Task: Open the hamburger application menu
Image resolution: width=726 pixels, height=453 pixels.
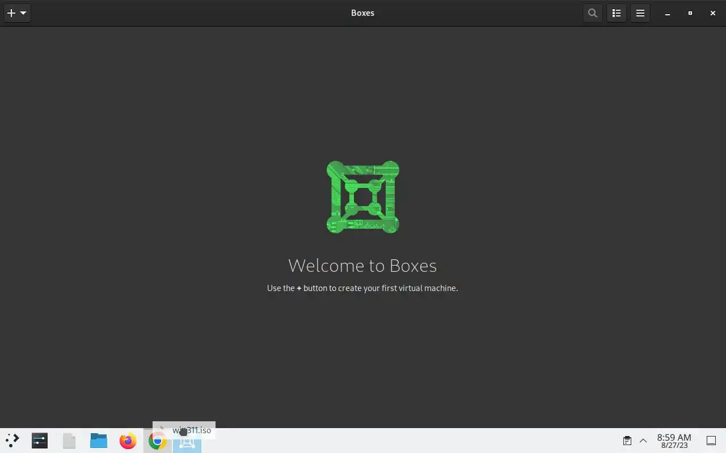Action: pos(640,13)
